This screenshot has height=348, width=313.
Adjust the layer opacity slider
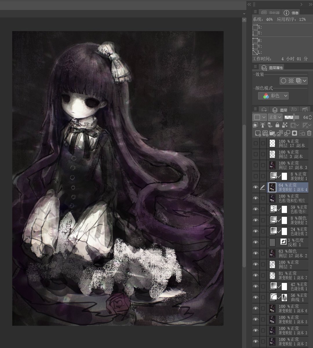coord(291,117)
